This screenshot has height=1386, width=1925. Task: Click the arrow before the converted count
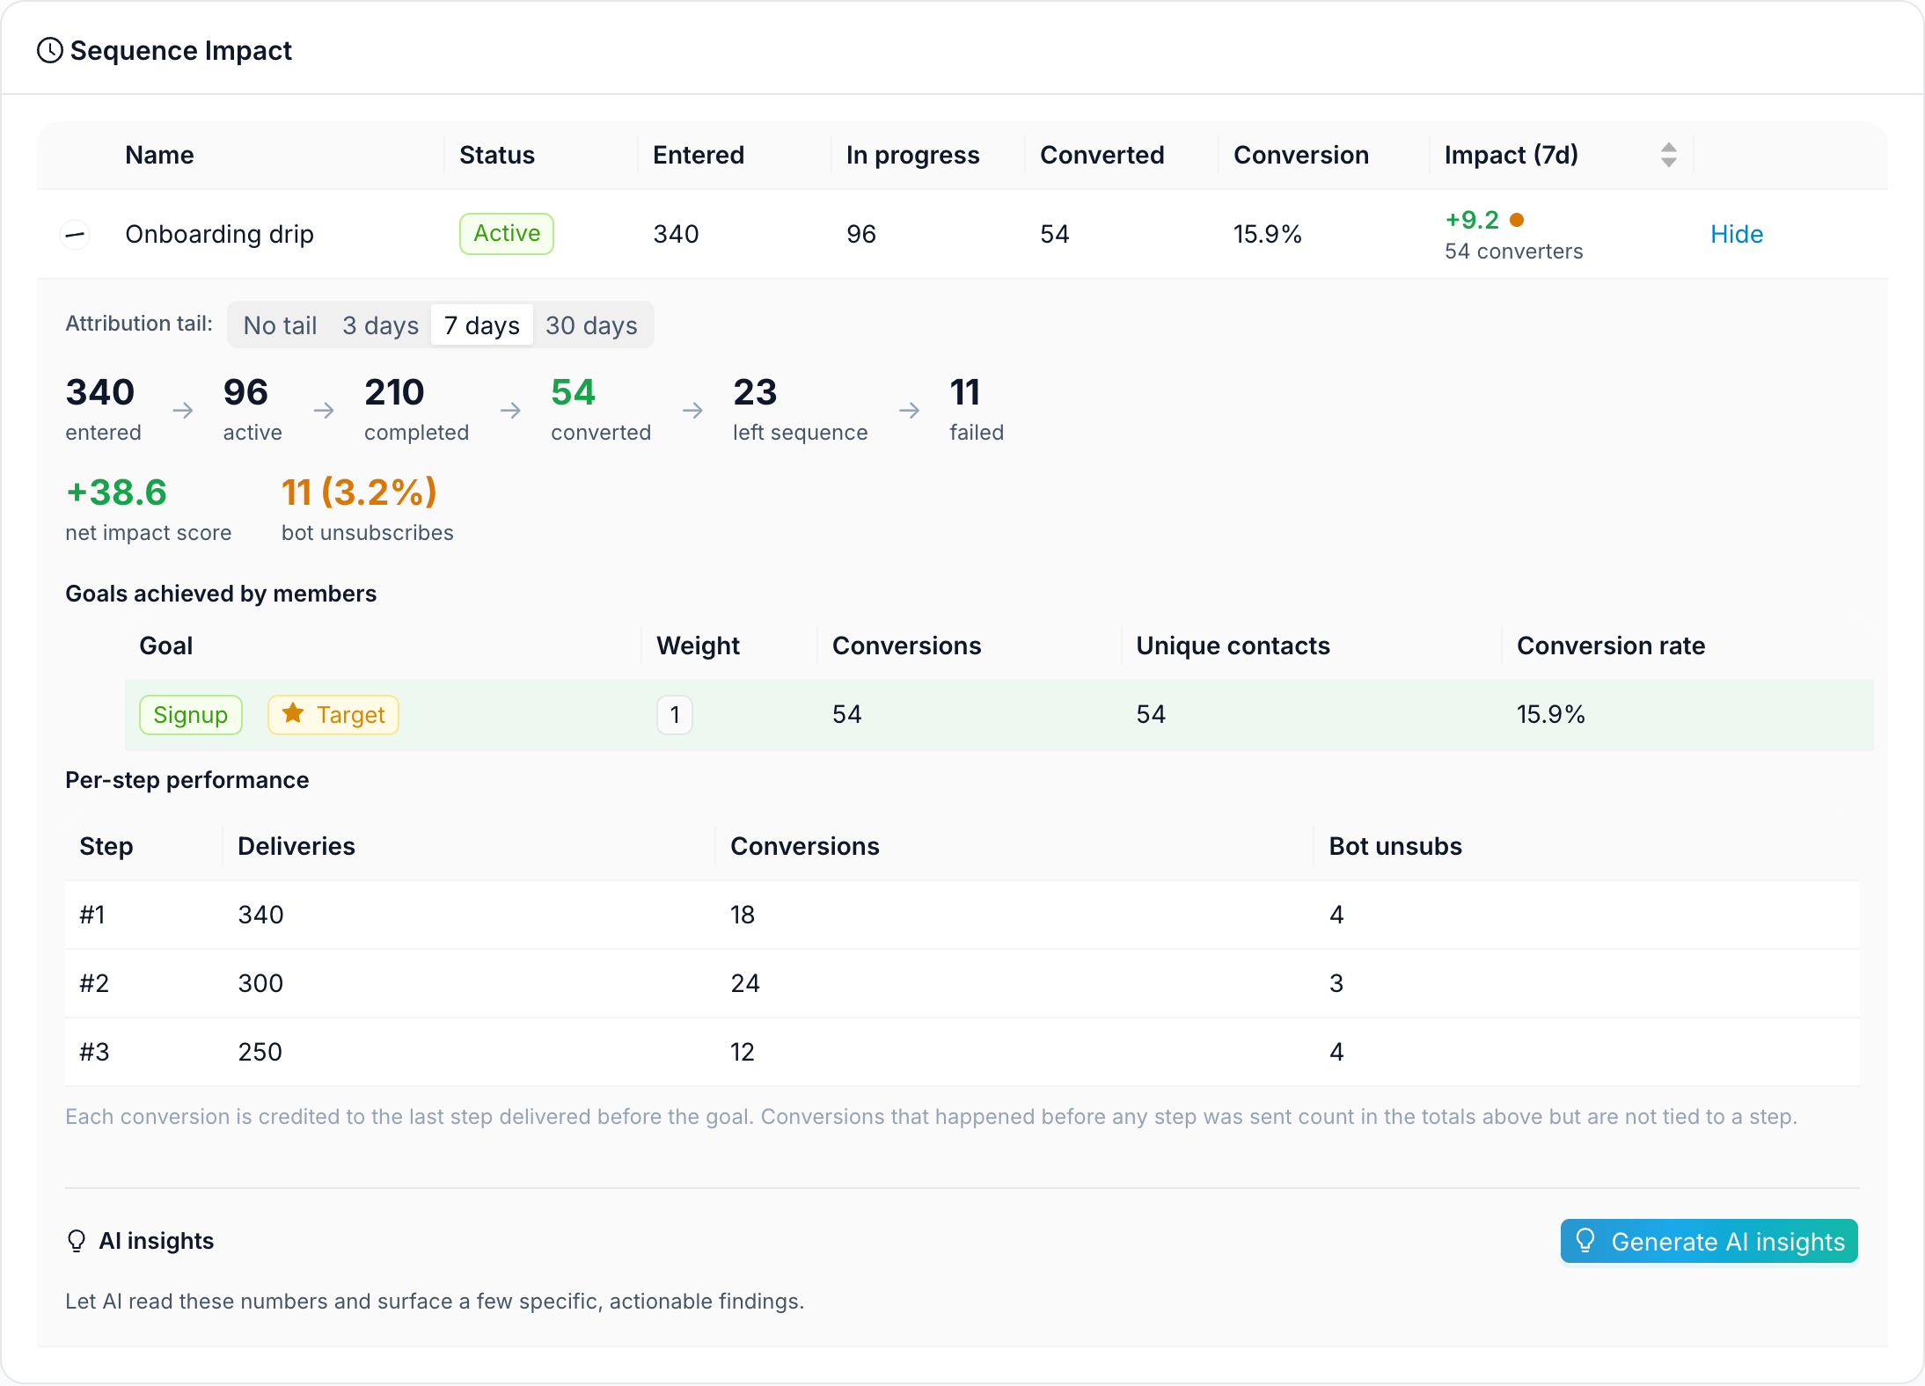pos(510,411)
